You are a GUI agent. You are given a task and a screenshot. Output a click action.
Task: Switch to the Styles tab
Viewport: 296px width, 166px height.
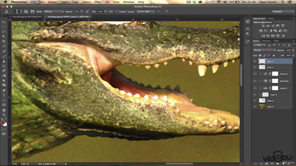pyautogui.click(x=271, y=18)
